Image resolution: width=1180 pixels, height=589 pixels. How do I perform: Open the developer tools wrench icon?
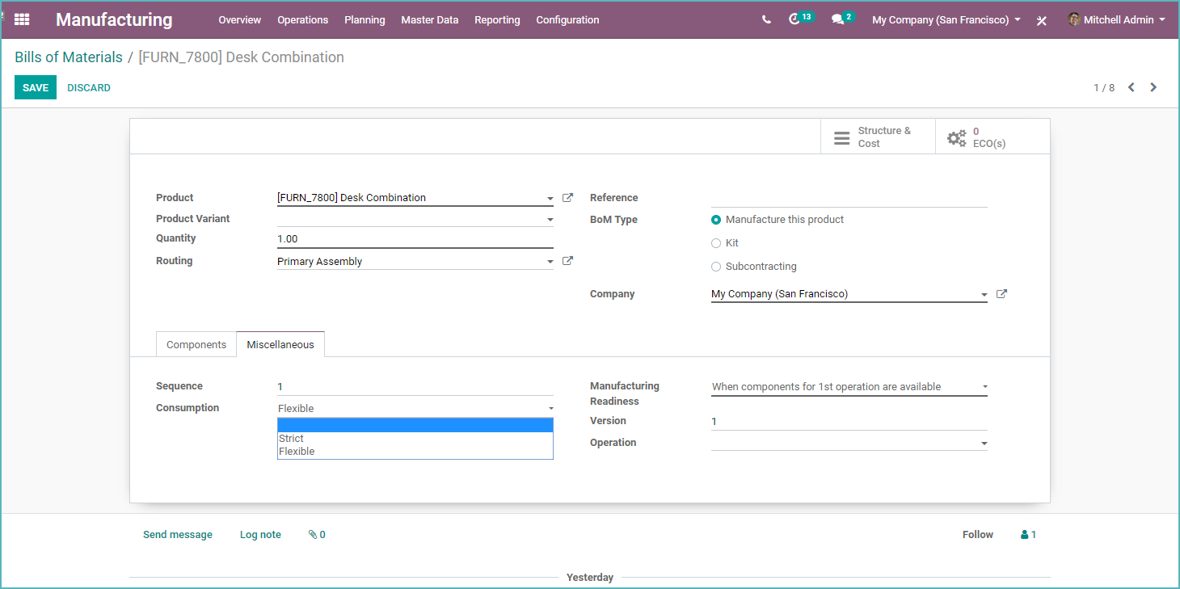point(1041,20)
